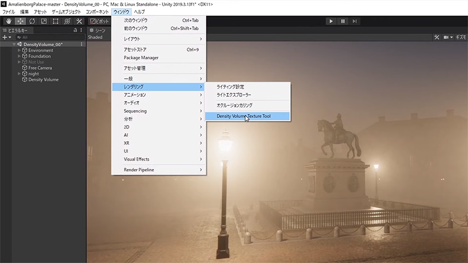Select the Hand tool in the toolbar
468x263 pixels.
pyautogui.click(x=9, y=21)
